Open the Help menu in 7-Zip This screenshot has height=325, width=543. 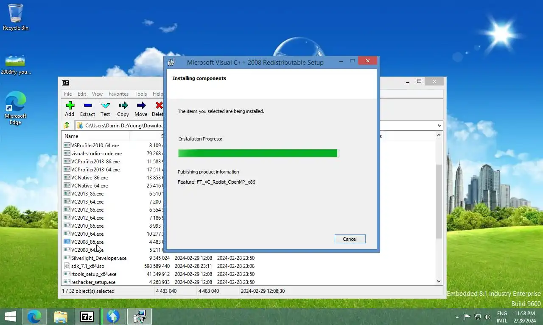158,94
